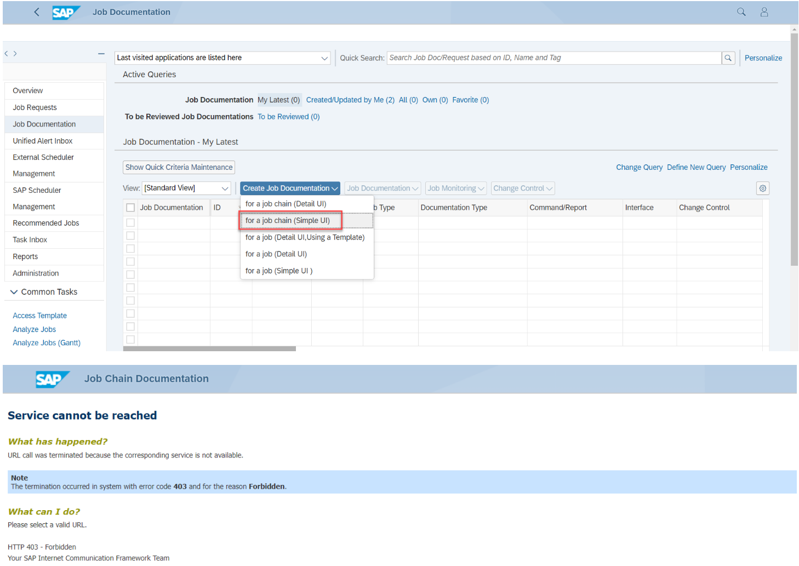Viewport: 799px width, 566px height.
Task: Click Analyze Jobs (Gantt) link
Action: pyautogui.click(x=47, y=343)
